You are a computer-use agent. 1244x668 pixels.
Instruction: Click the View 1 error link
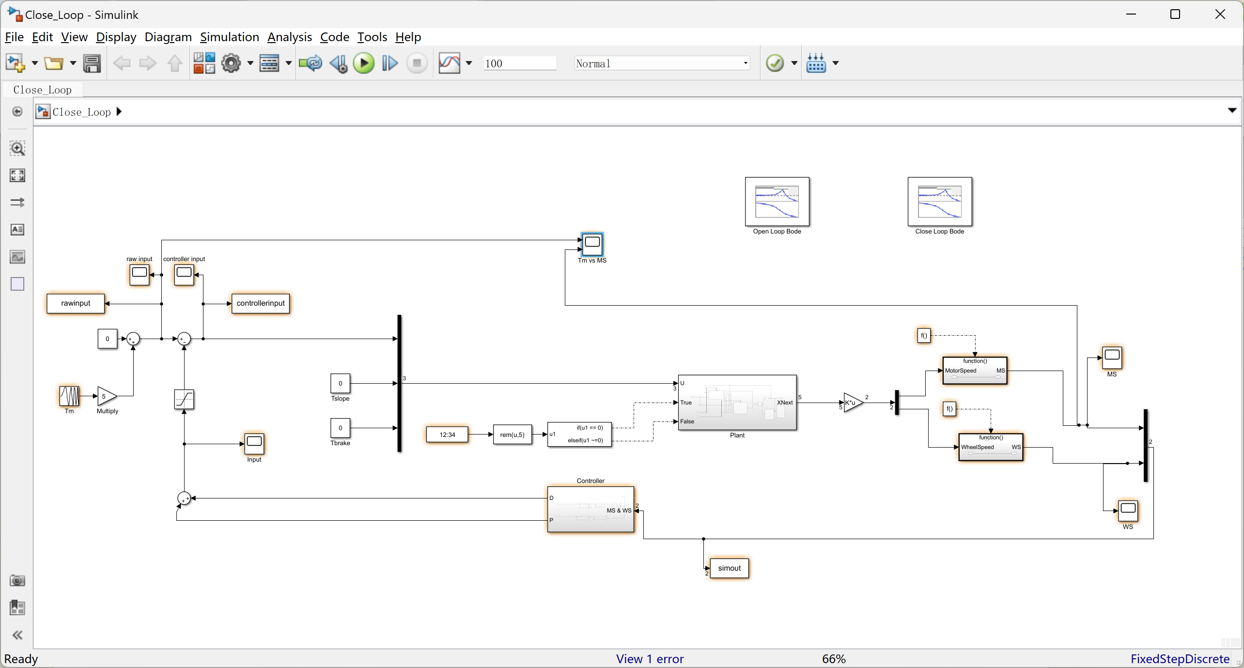pyautogui.click(x=650, y=659)
